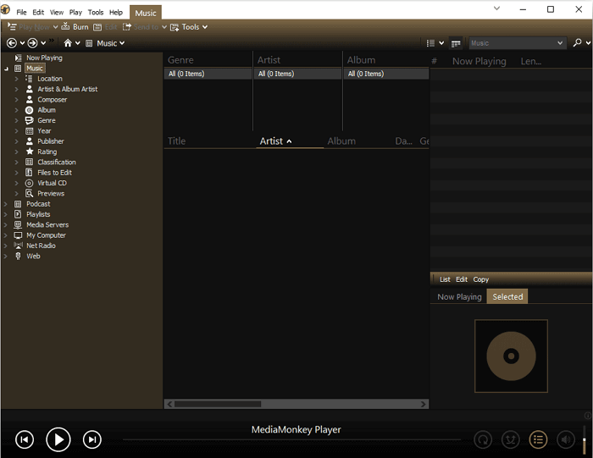Click the Play button in the player
593x458 pixels.
(x=58, y=439)
